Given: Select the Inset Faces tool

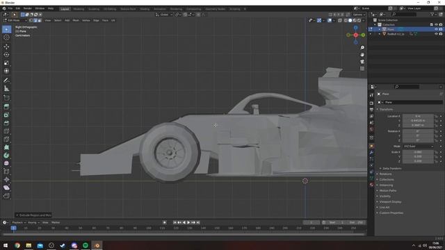Looking at the screenshot, I should point(6,115).
